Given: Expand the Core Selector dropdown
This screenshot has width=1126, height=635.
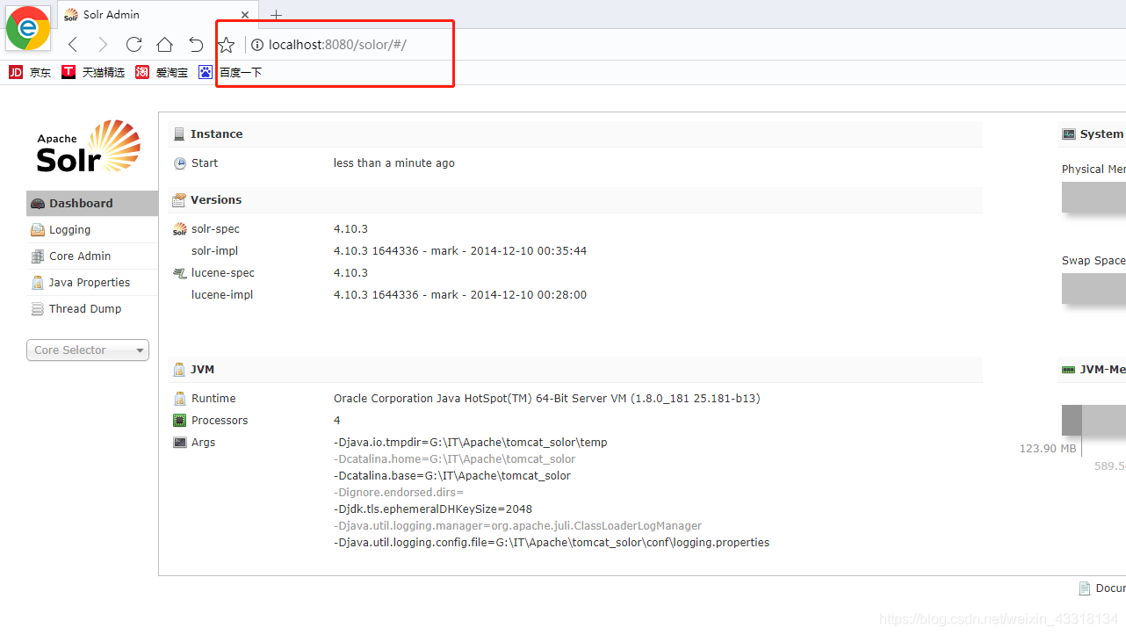Looking at the screenshot, I should click(88, 350).
